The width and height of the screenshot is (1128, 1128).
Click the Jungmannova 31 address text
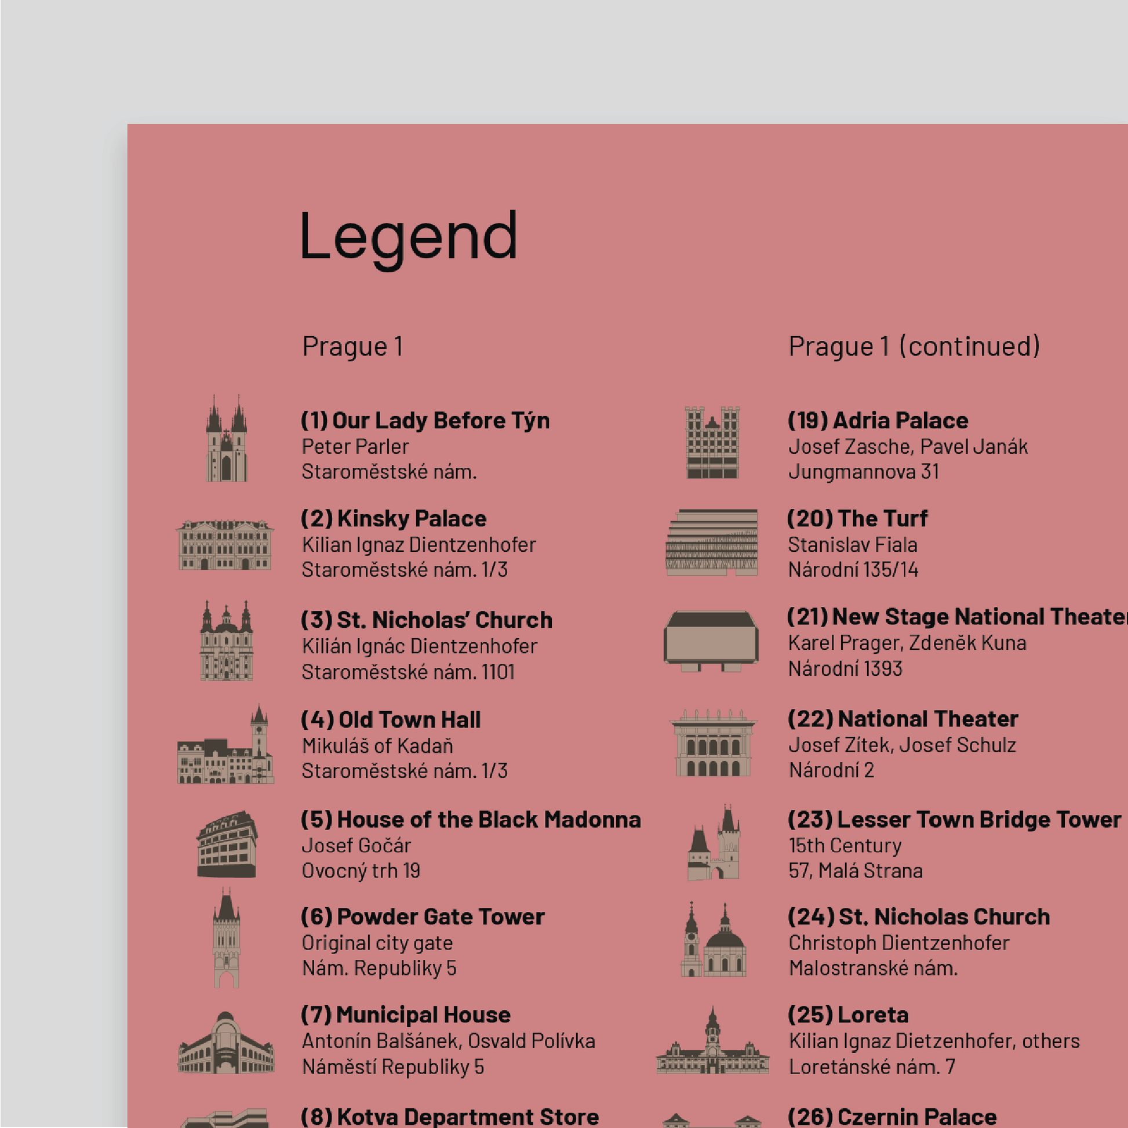tap(864, 471)
